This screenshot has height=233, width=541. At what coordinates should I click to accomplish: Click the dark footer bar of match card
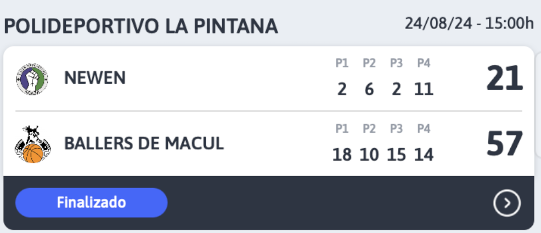pyautogui.click(x=269, y=203)
